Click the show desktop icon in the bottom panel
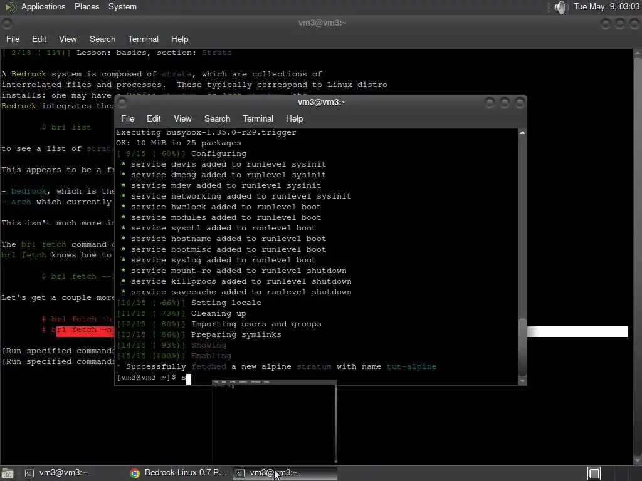The image size is (642, 481). (8, 473)
